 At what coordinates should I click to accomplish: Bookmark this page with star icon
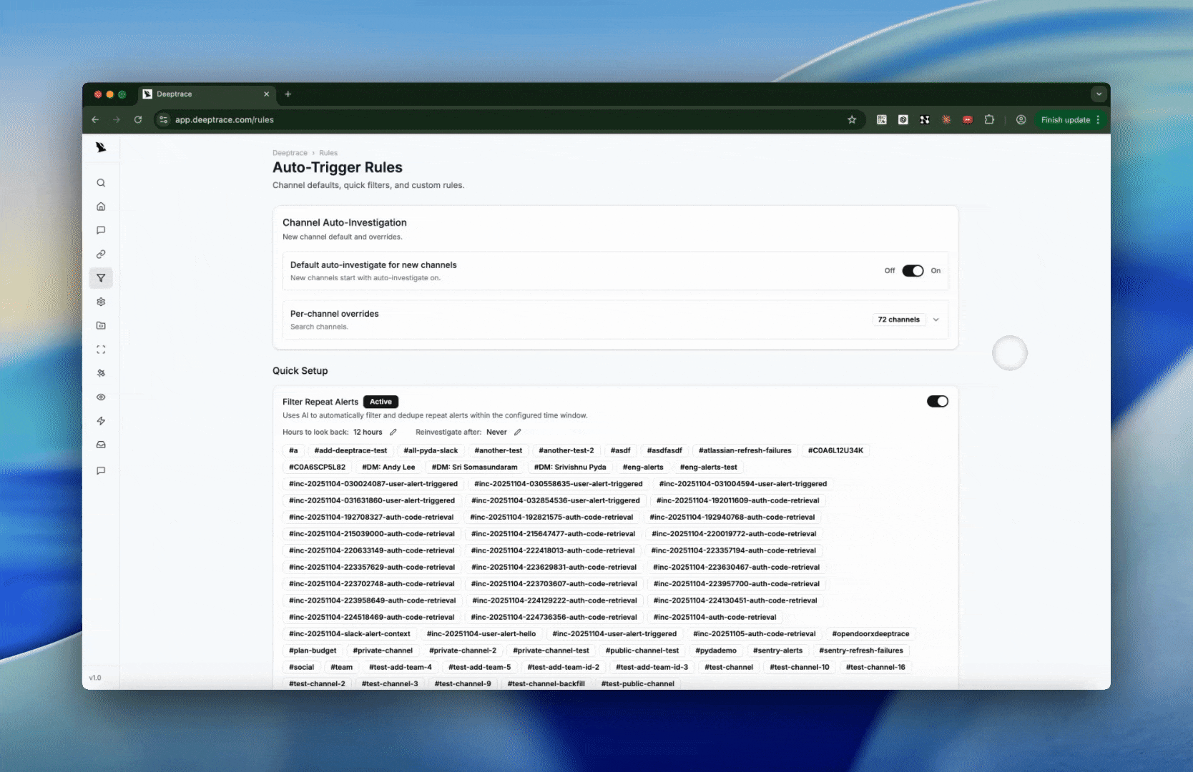coord(852,120)
